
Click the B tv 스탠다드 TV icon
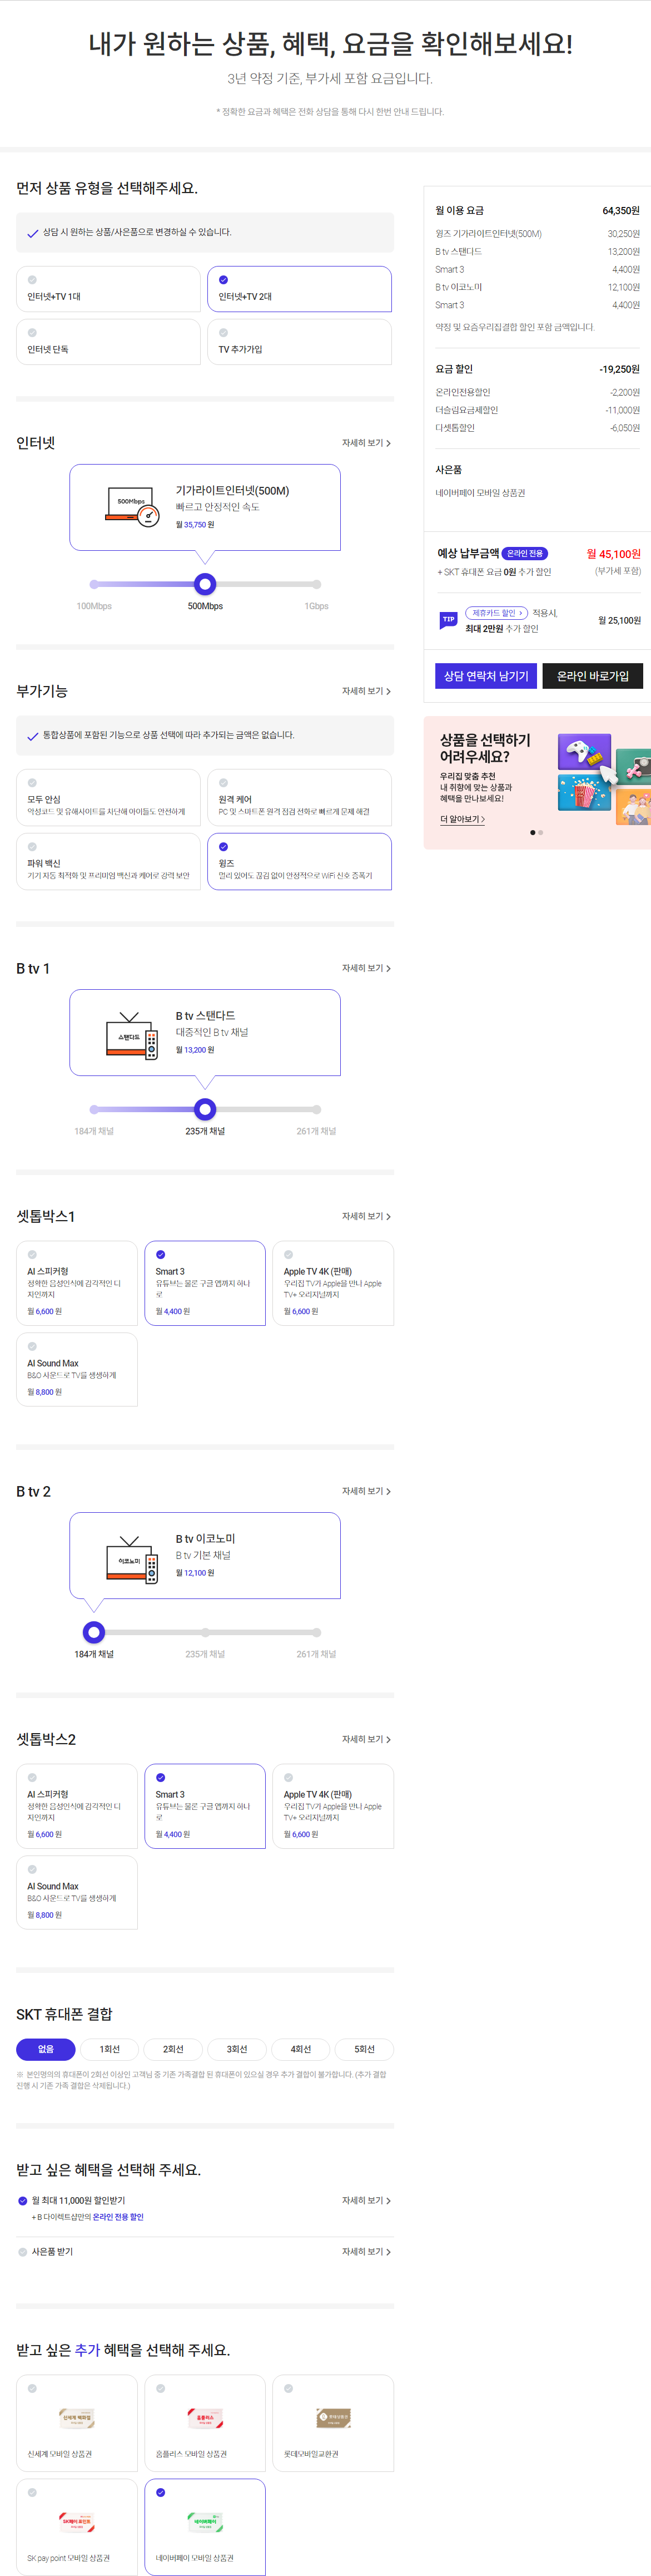point(132,1036)
